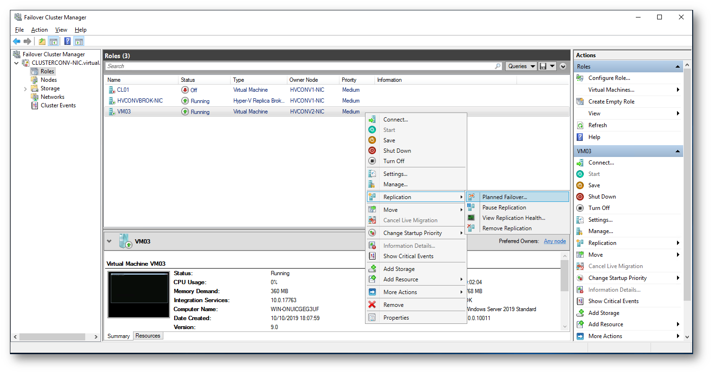This screenshot has height=374, width=713.
Task: Select the HVCONVBROK-NIC role row
Action: 336,101
